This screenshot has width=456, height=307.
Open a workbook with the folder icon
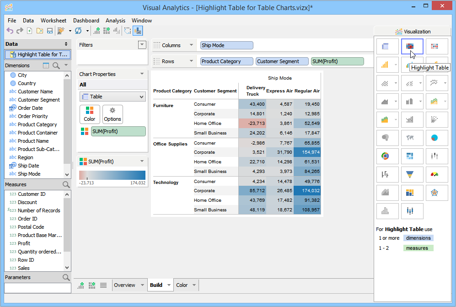39,31
